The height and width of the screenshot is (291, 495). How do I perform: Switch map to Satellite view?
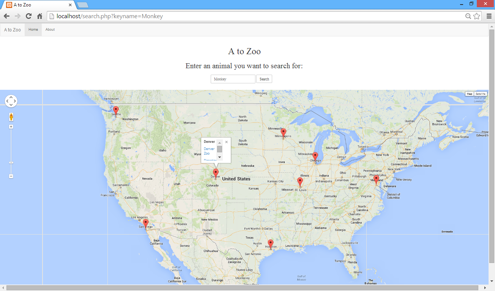[x=480, y=94]
